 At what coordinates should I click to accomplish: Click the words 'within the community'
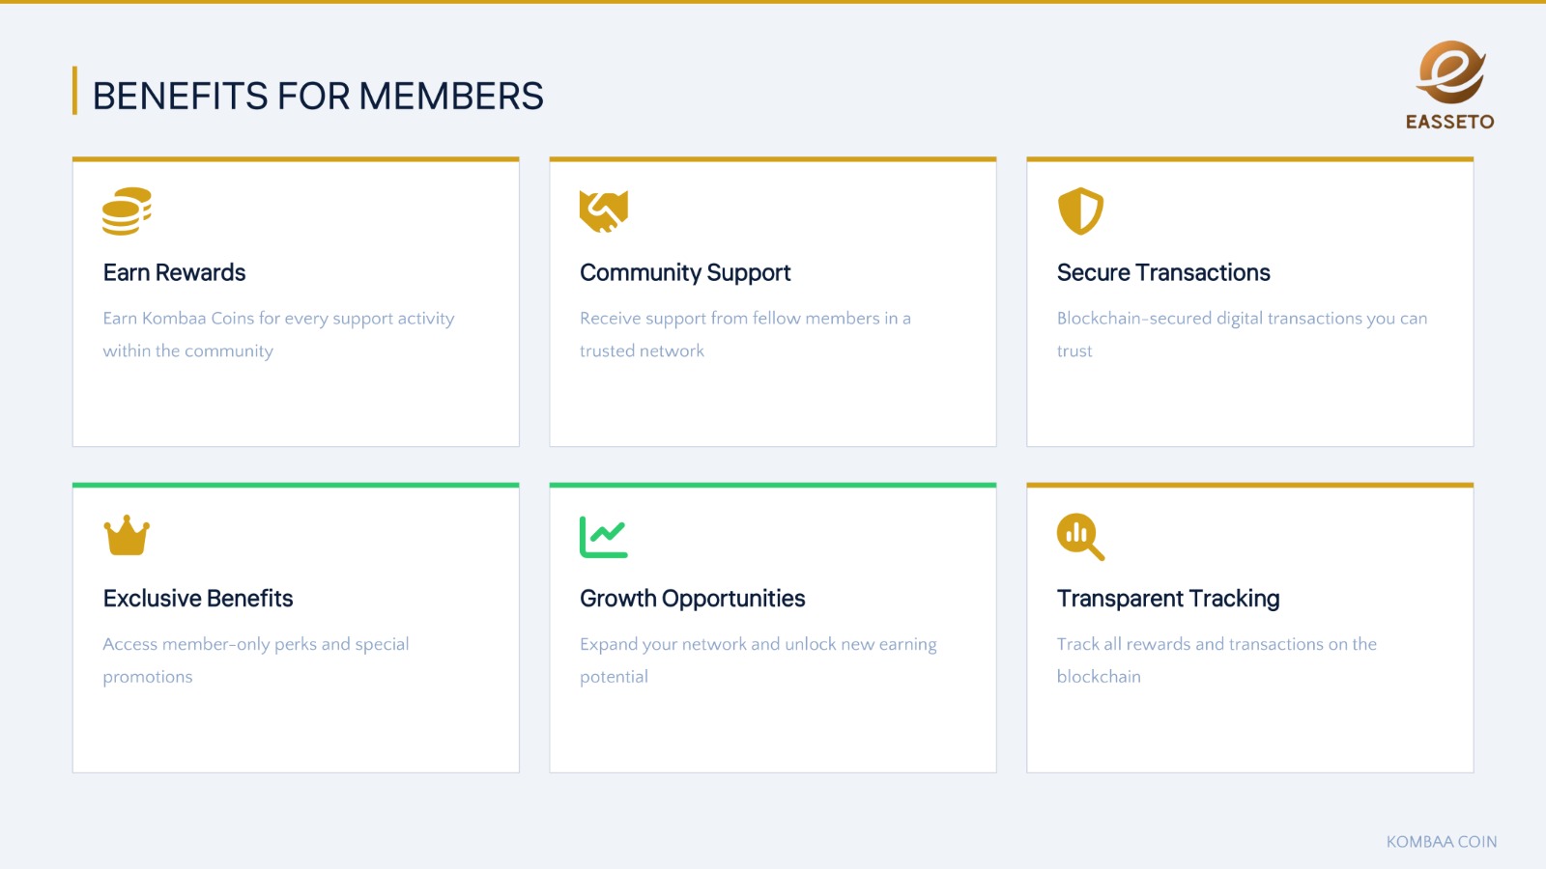point(188,350)
